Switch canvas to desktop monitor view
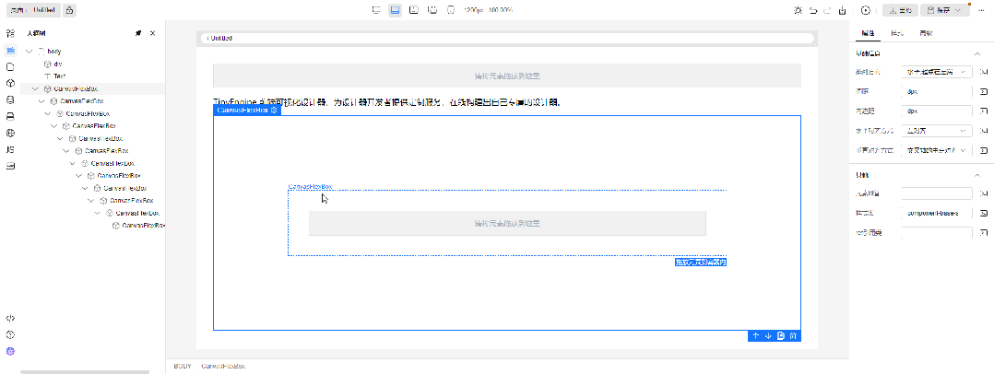Screen dimensions: 994x374 click(376, 10)
